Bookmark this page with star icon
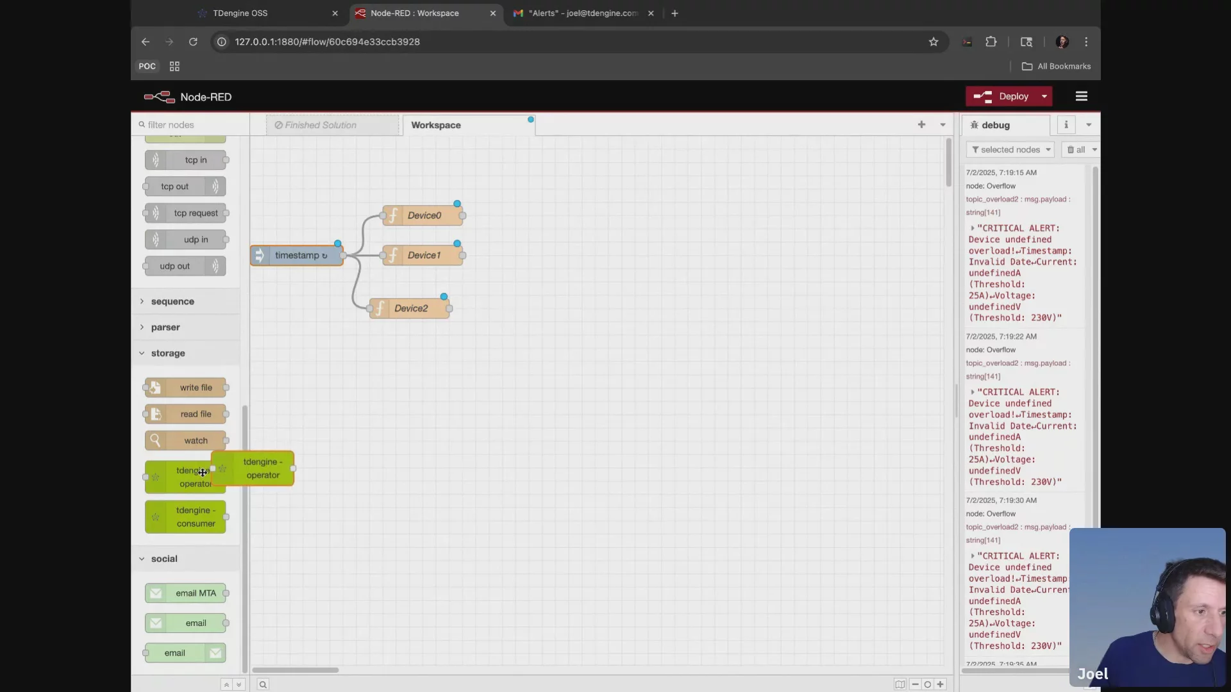The width and height of the screenshot is (1231, 692). click(934, 42)
